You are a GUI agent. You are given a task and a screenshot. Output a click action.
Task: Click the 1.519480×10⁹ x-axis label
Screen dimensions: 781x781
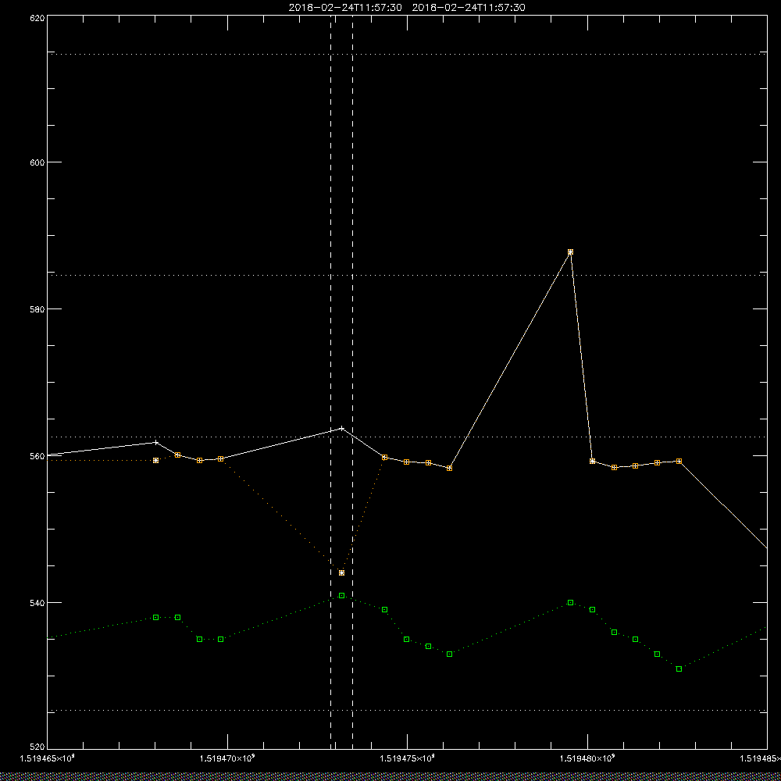(x=587, y=758)
